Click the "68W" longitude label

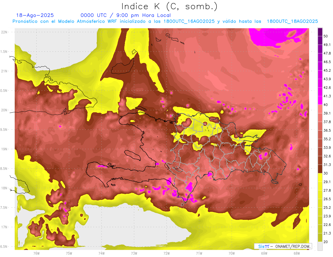coord(297,253)
